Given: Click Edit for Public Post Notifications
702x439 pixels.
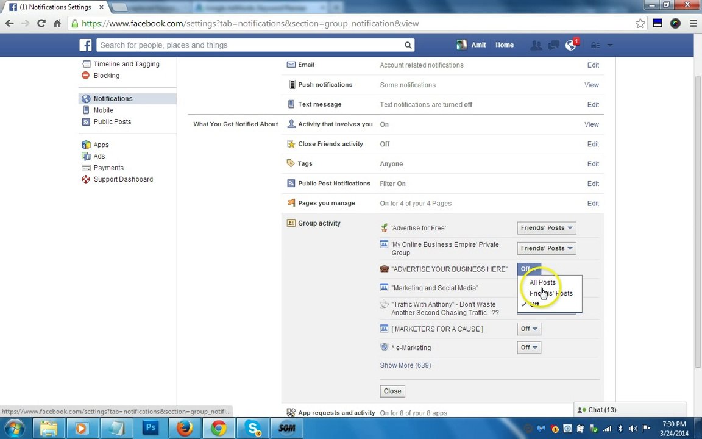Looking at the screenshot, I should (x=593, y=183).
